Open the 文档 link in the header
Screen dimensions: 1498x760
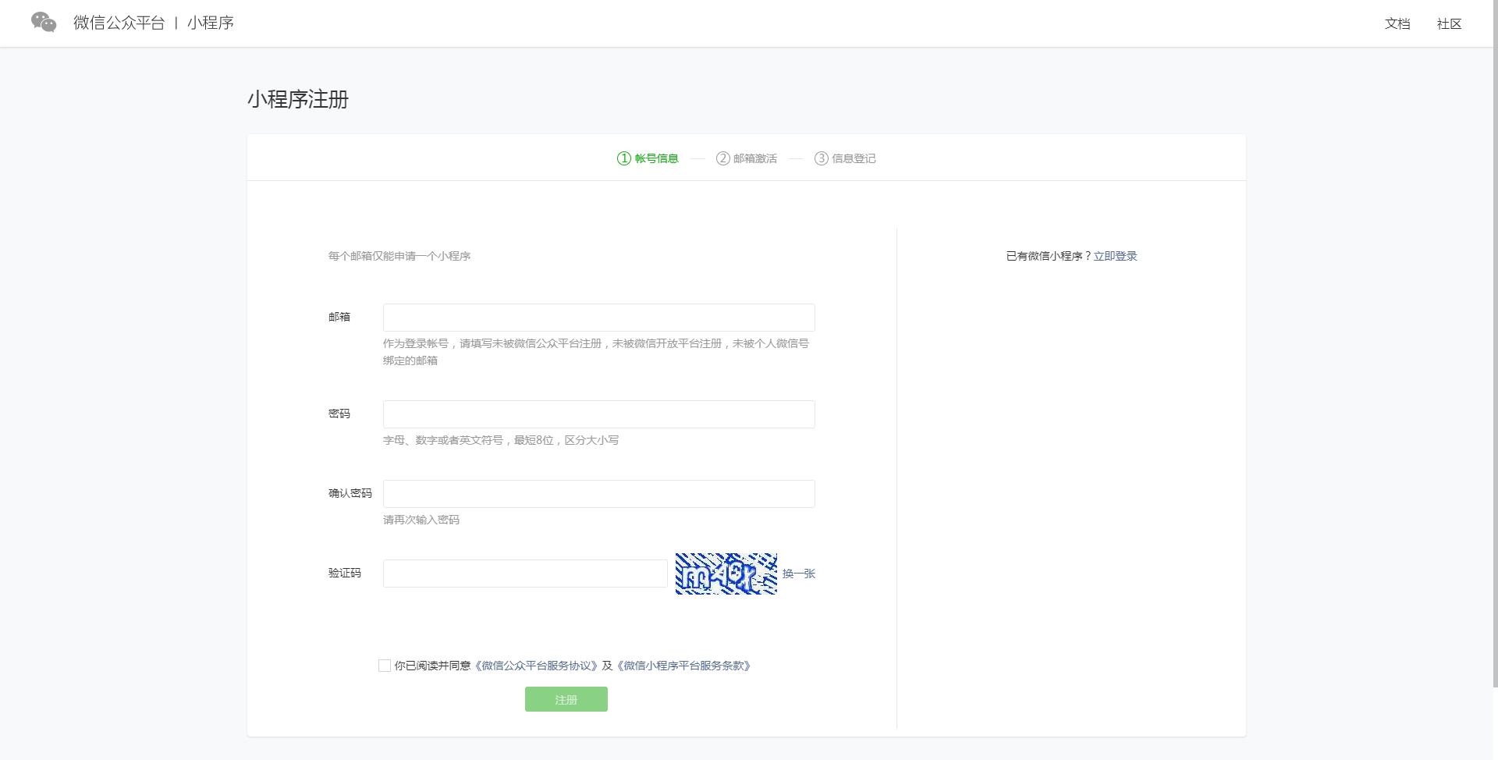point(1397,24)
